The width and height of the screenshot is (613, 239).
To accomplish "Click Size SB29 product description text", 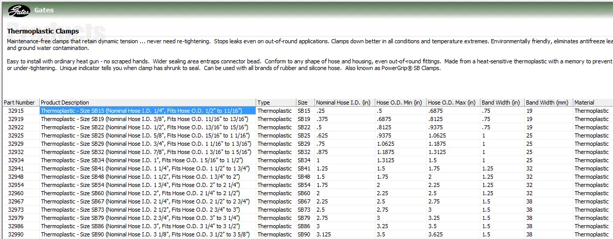I will 146,144.
